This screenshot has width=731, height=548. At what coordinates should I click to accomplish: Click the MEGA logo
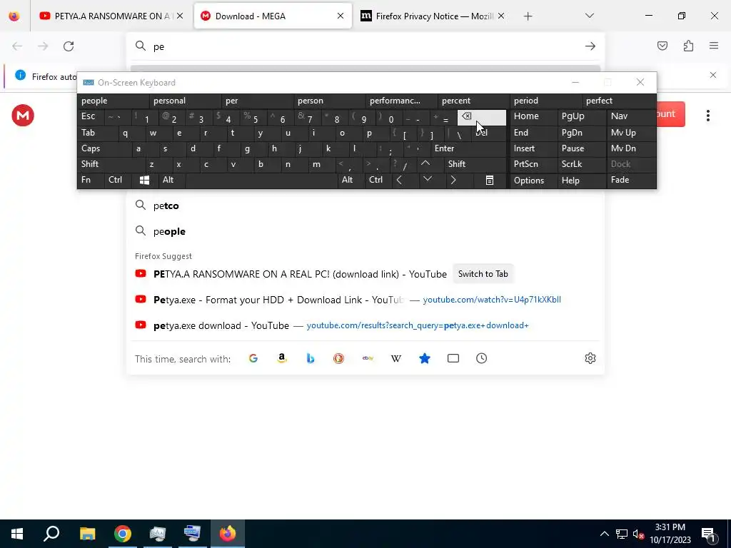tap(23, 115)
